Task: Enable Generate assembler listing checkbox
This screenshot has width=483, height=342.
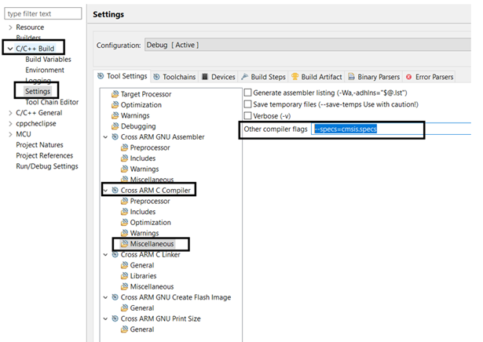Action: click(247, 93)
